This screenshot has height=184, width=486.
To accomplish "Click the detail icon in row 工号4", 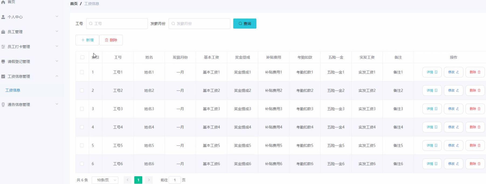I will pyautogui.click(x=436, y=127).
